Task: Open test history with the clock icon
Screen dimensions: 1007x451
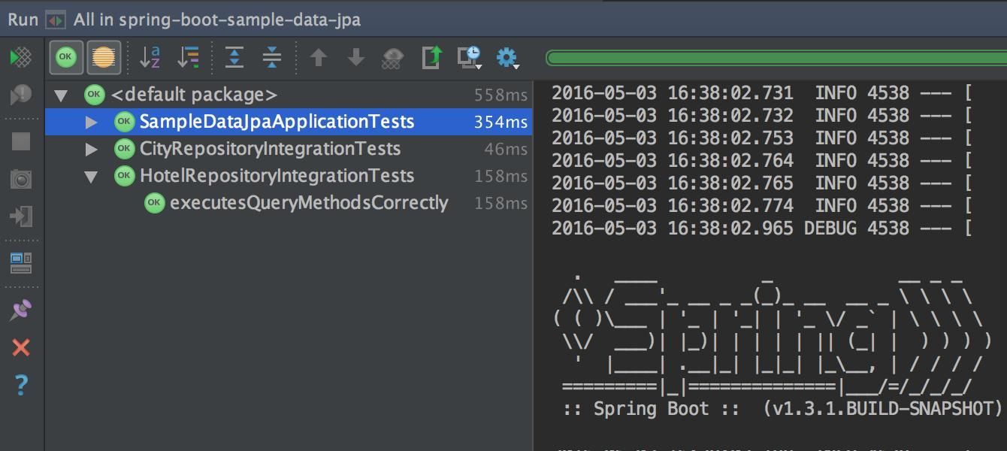Action: [x=469, y=56]
